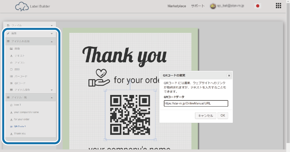Screen dimensions: 290x152
Task: Close the QRコードの変更 dialog
Action: coord(229,76)
